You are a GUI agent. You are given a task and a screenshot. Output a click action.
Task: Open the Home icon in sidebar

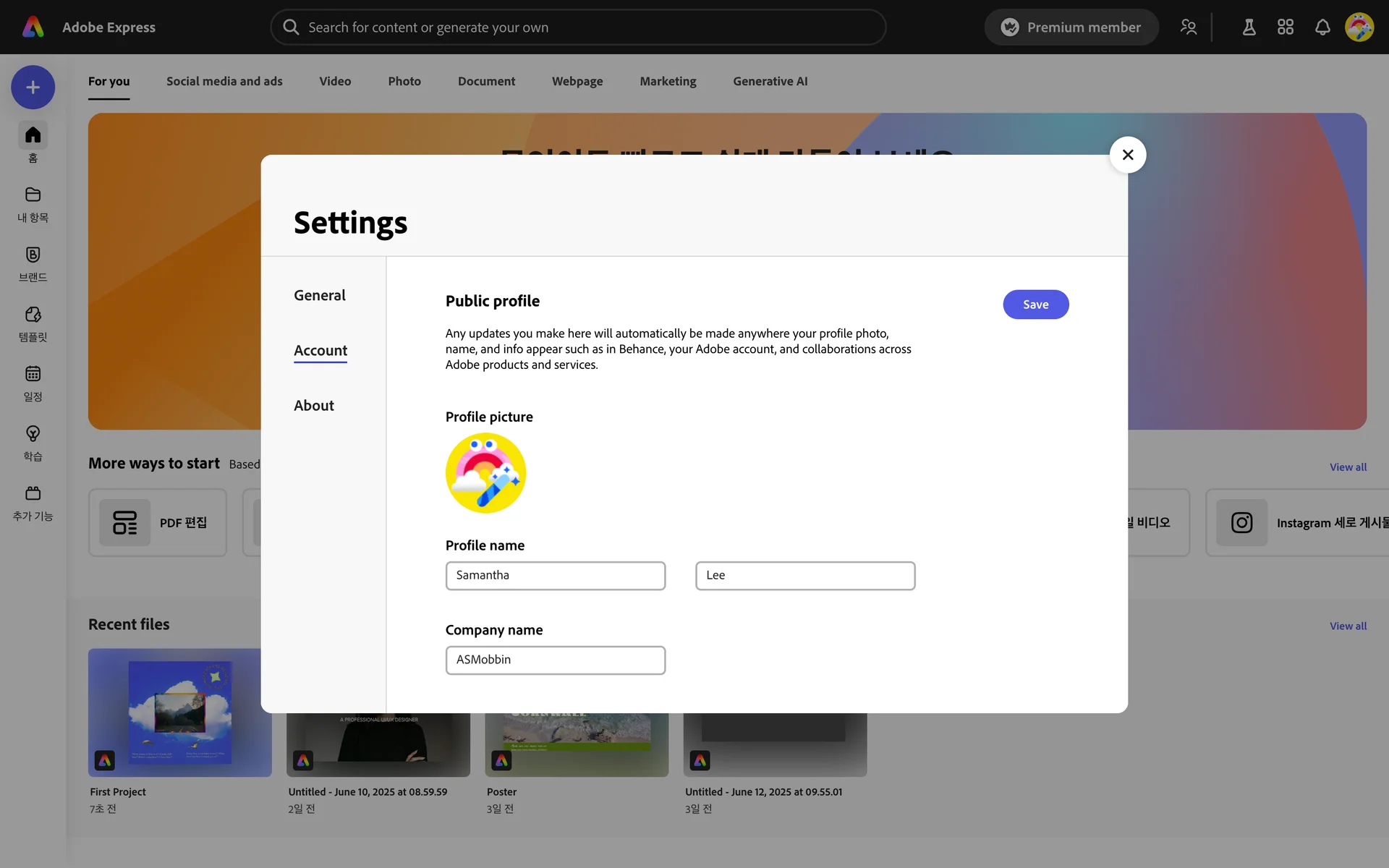pos(33,135)
